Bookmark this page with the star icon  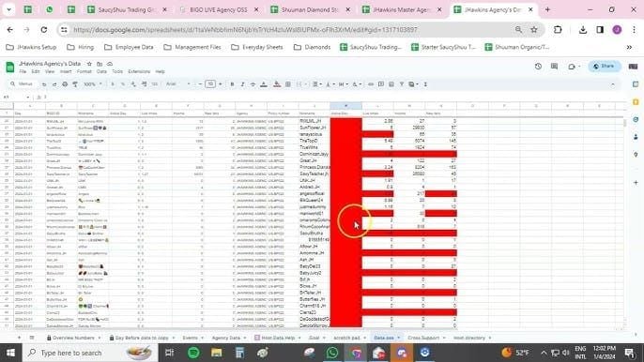point(534,30)
